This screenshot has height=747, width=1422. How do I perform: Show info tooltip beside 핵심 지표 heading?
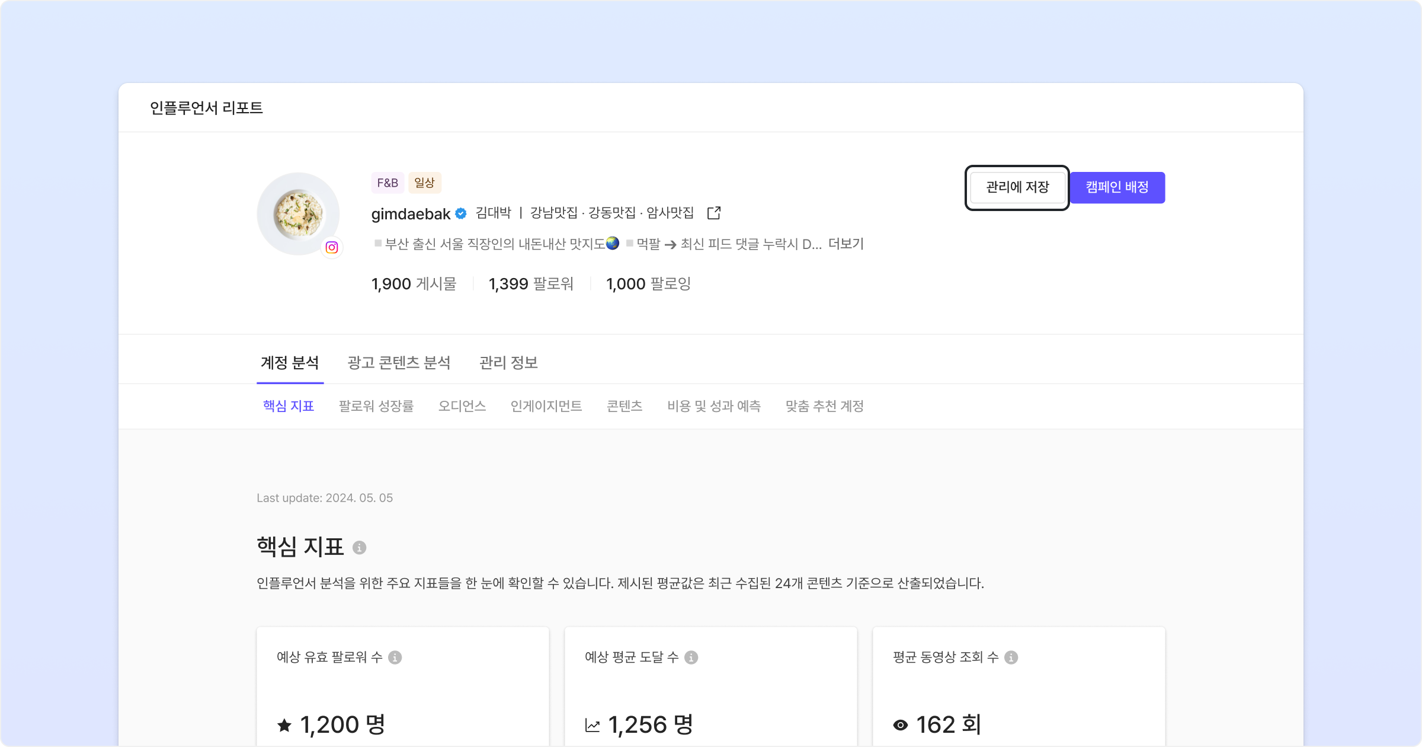click(359, 547)
